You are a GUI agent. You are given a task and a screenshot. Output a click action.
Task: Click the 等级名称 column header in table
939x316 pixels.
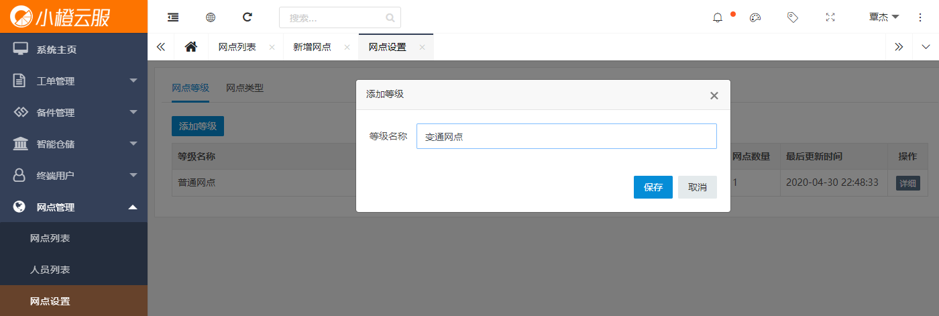pyautogui.click(x=197, y=156)
